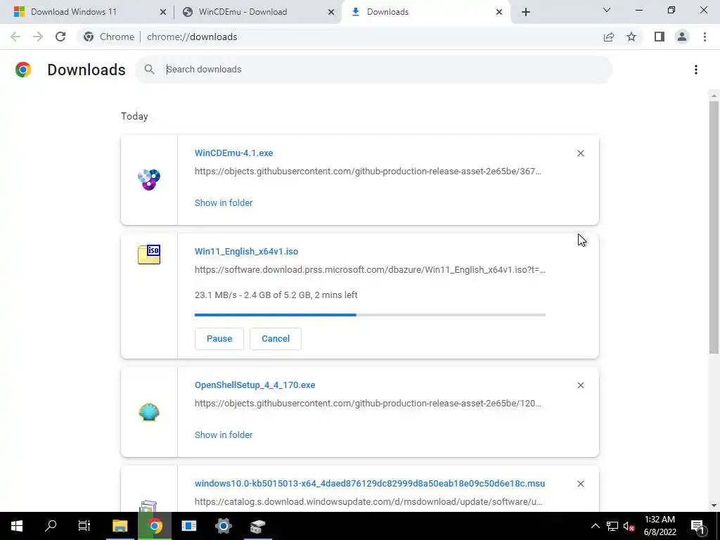Close the Download Windows 11 tab
This screenshot has height=540, width=720.
click(x=162, y=12)
